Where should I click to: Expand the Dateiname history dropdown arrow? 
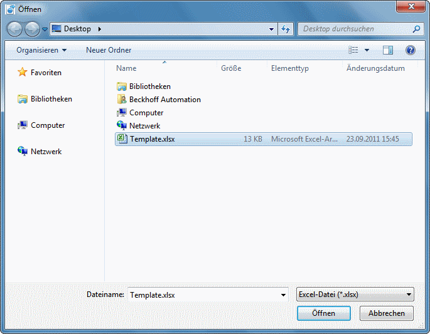[284, 294]
